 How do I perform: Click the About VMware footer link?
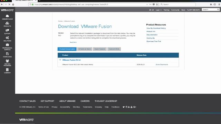point(67,101)
